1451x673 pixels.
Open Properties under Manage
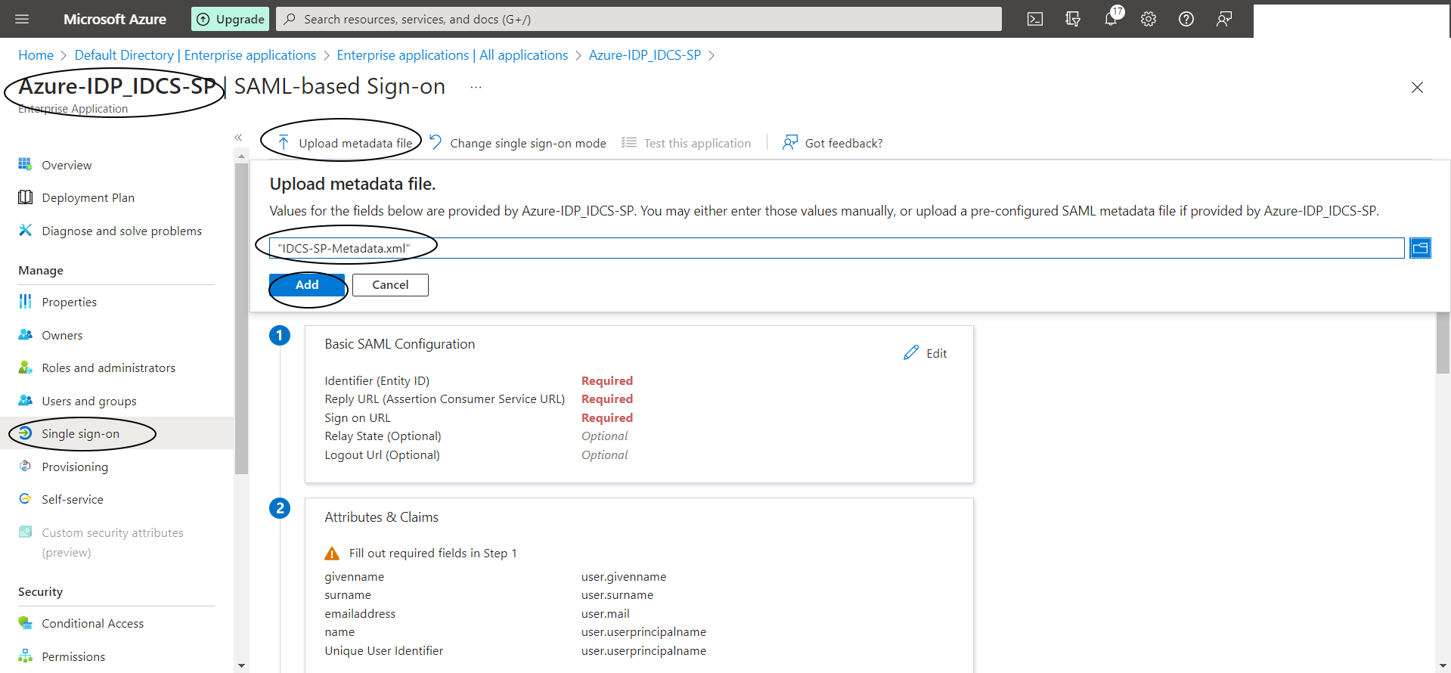(x=69, y=302)
